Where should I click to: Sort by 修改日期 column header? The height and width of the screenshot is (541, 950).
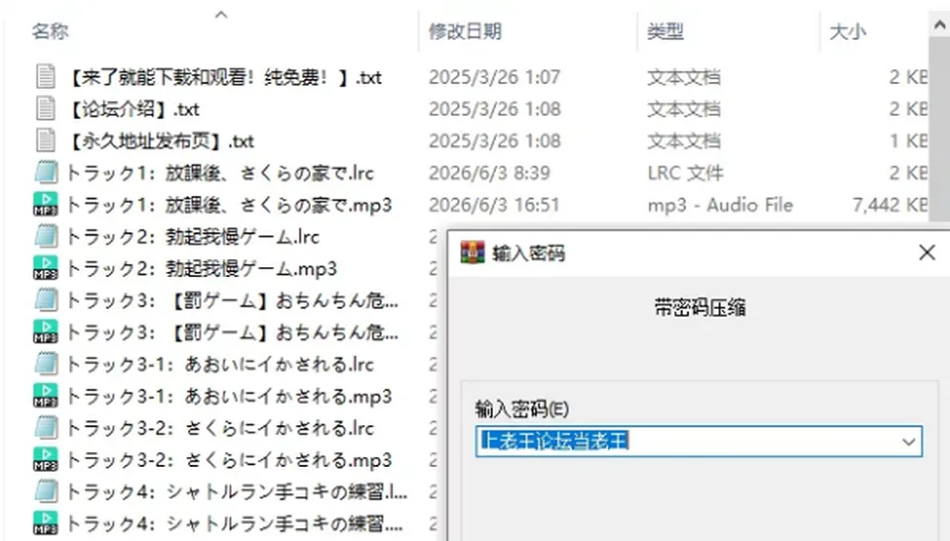click(465, 31)
